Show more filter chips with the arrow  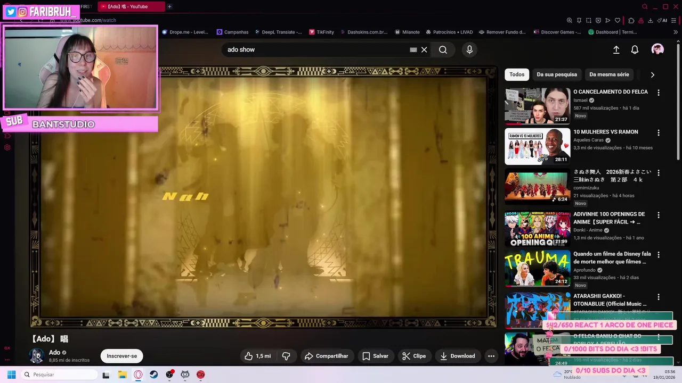coord(652,74)
